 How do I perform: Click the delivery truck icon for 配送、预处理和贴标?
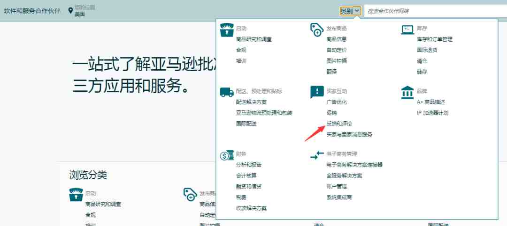[x=227, y=92]
